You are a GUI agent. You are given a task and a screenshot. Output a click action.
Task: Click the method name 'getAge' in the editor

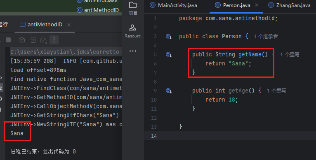pyautogui.click(x=238, y=90)
